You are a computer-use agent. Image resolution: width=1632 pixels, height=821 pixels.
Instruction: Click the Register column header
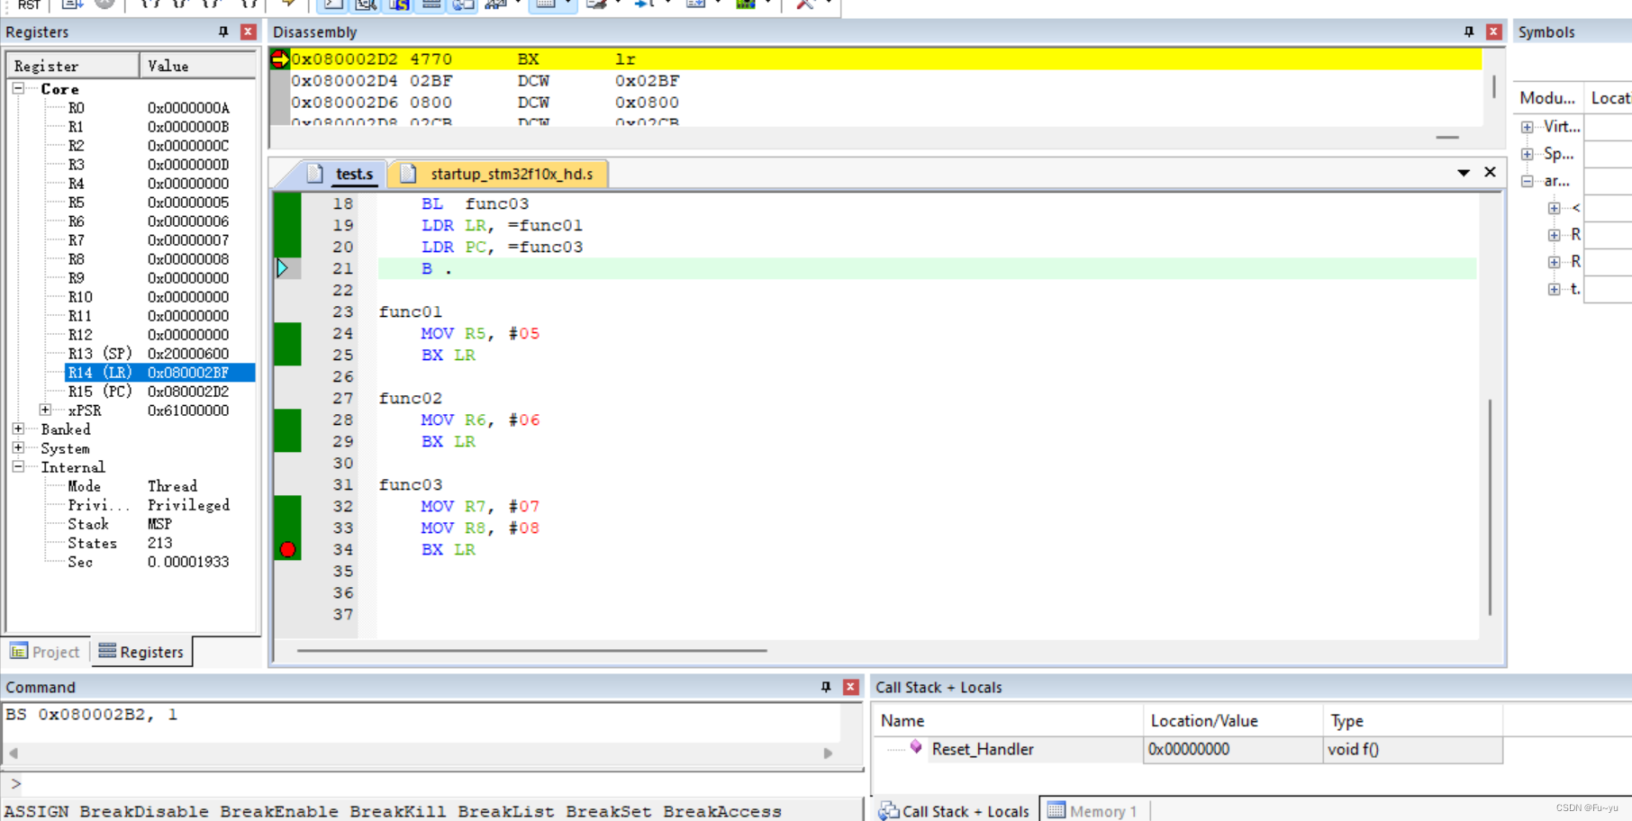[x=73, y=66]
